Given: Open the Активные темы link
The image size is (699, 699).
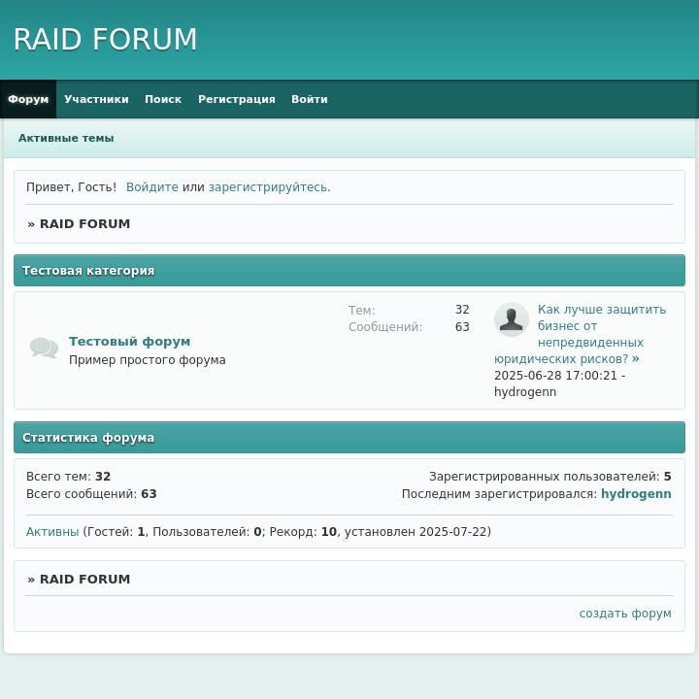Looking at the screenshot, I should 66,138.
